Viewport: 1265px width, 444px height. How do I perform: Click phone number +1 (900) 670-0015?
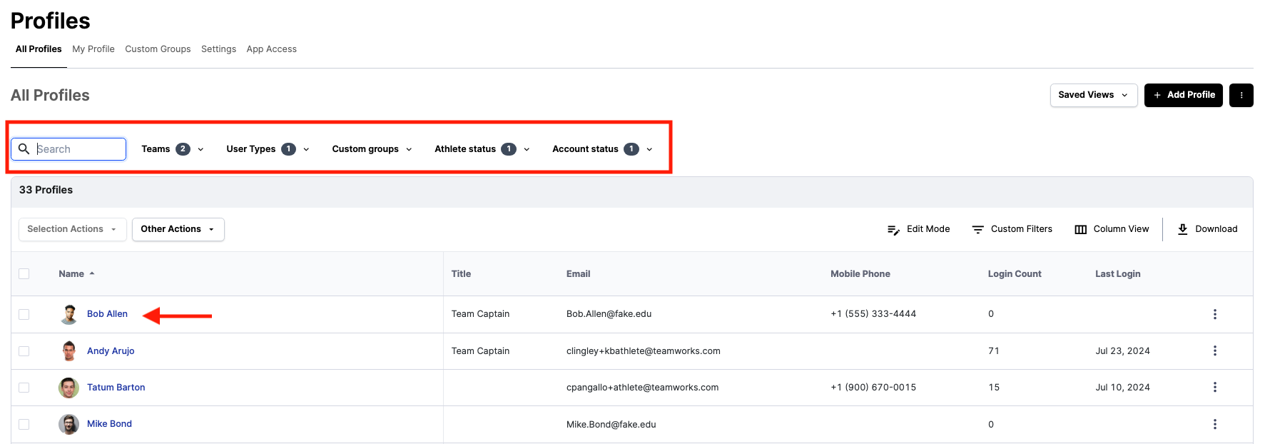point(873,387)
